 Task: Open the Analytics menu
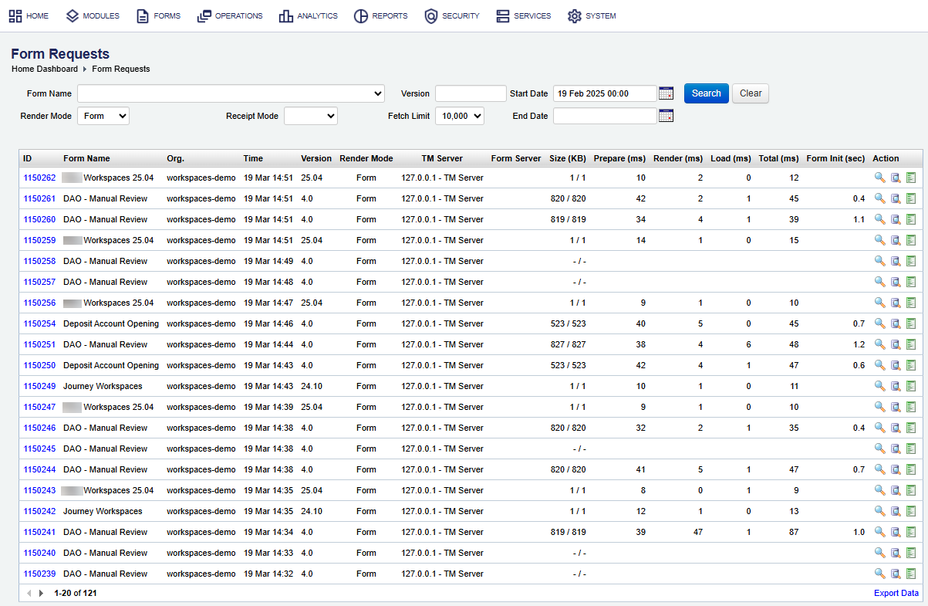pyautogui.click(x=309, y=15)
